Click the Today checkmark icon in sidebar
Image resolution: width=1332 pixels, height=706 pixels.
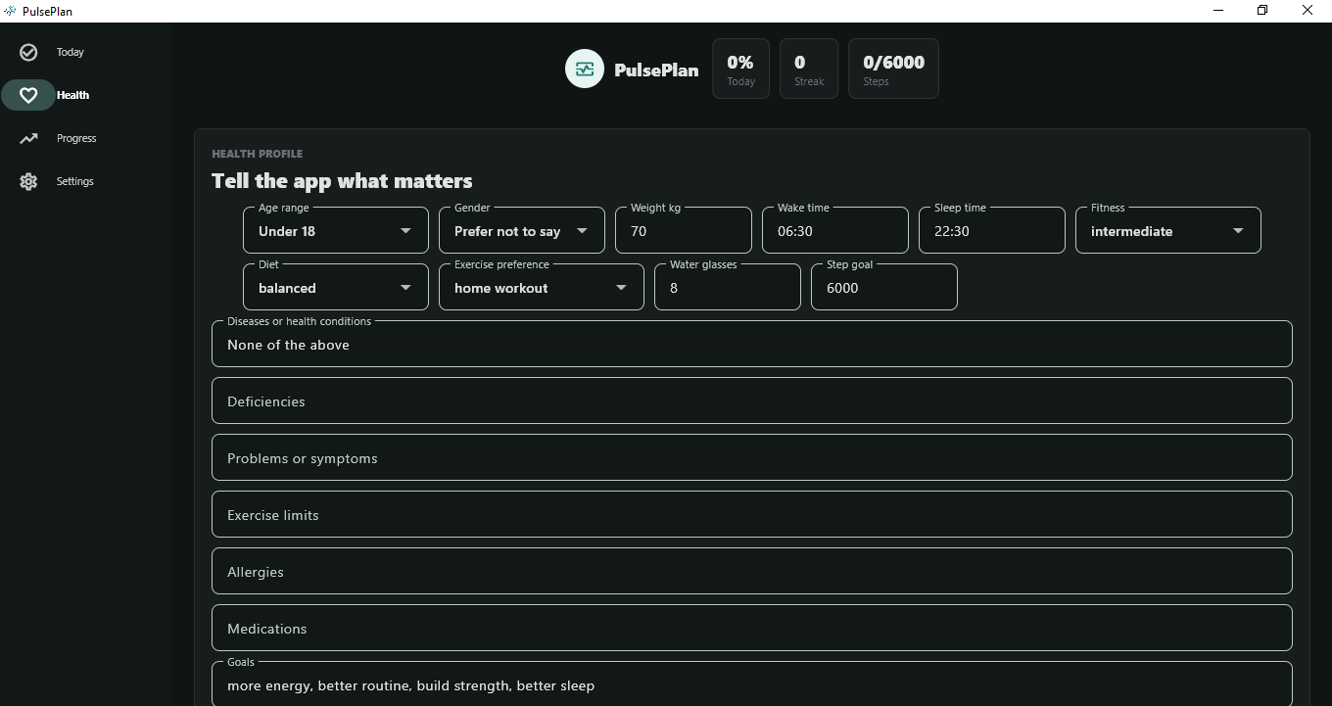coord(28,52)
